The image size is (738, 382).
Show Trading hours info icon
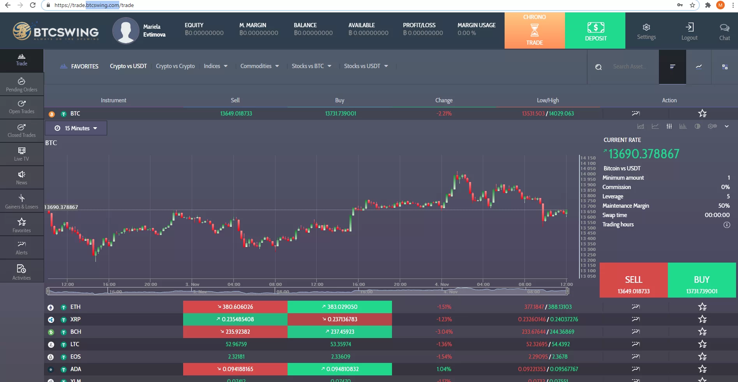727,225
